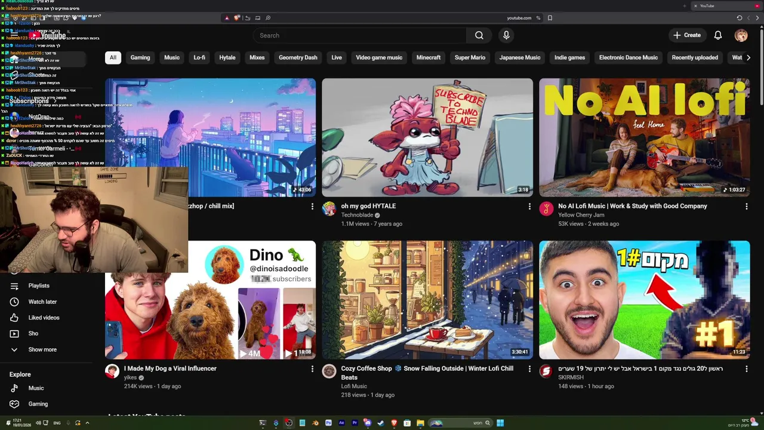
Task: Select the Geometry Dash chip
Action: tap(298, 57)
